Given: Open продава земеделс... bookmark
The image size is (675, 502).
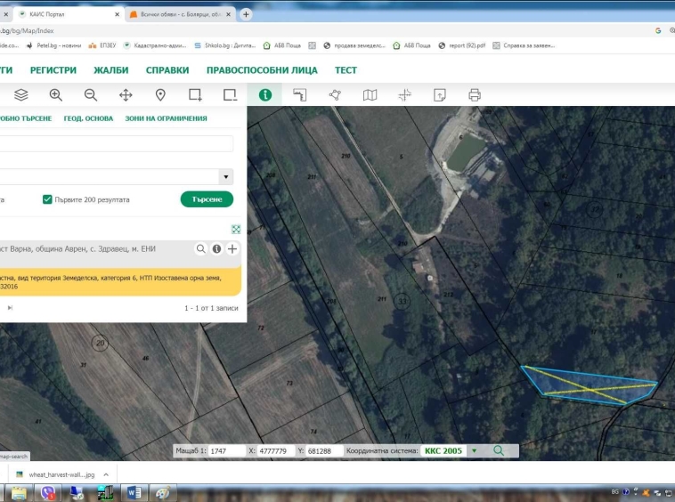Looking at the screenshot, I should 354,45.
